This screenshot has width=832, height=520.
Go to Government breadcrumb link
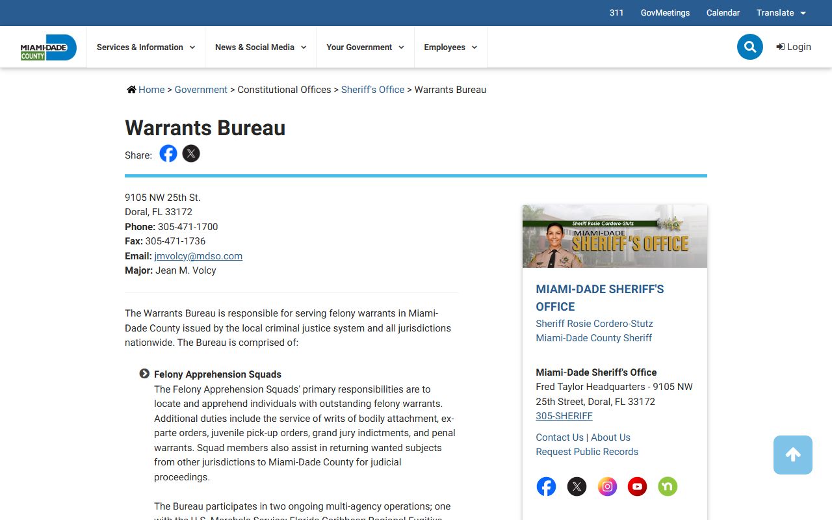coord(201,90)
